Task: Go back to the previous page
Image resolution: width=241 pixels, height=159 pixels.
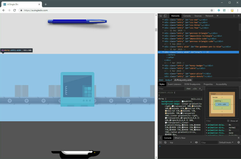Action: (4, 10)
